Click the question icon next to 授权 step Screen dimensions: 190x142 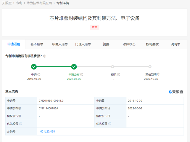(x=119, y=74)
